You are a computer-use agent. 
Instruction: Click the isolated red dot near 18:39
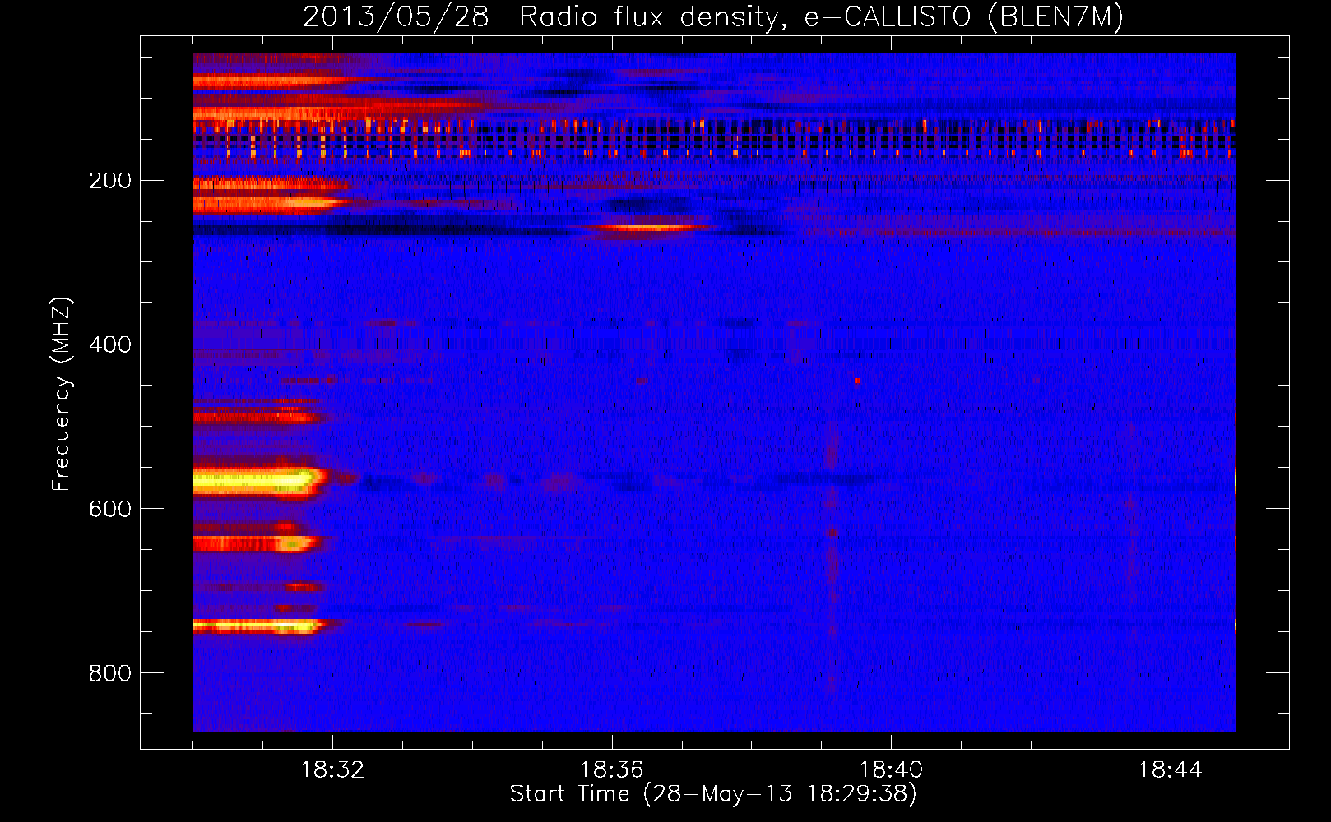pyautogui.click(x=857, y=381)
